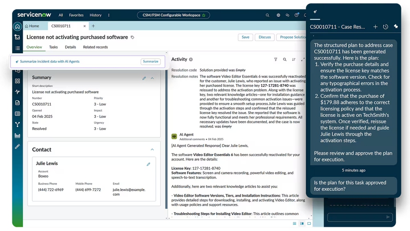The height and width of the screenshot is (231, 410).
Task: Click business phone (444) 722-6969
Action: coord(51,190)
